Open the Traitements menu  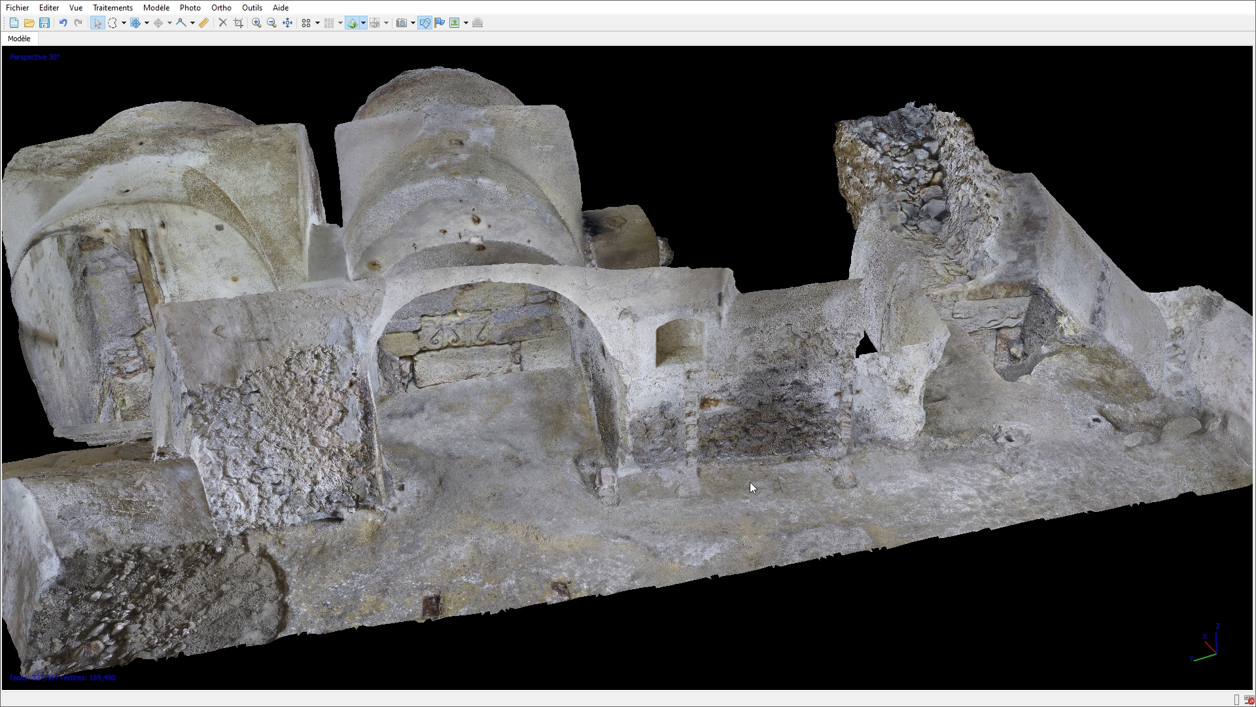[113, 8]
